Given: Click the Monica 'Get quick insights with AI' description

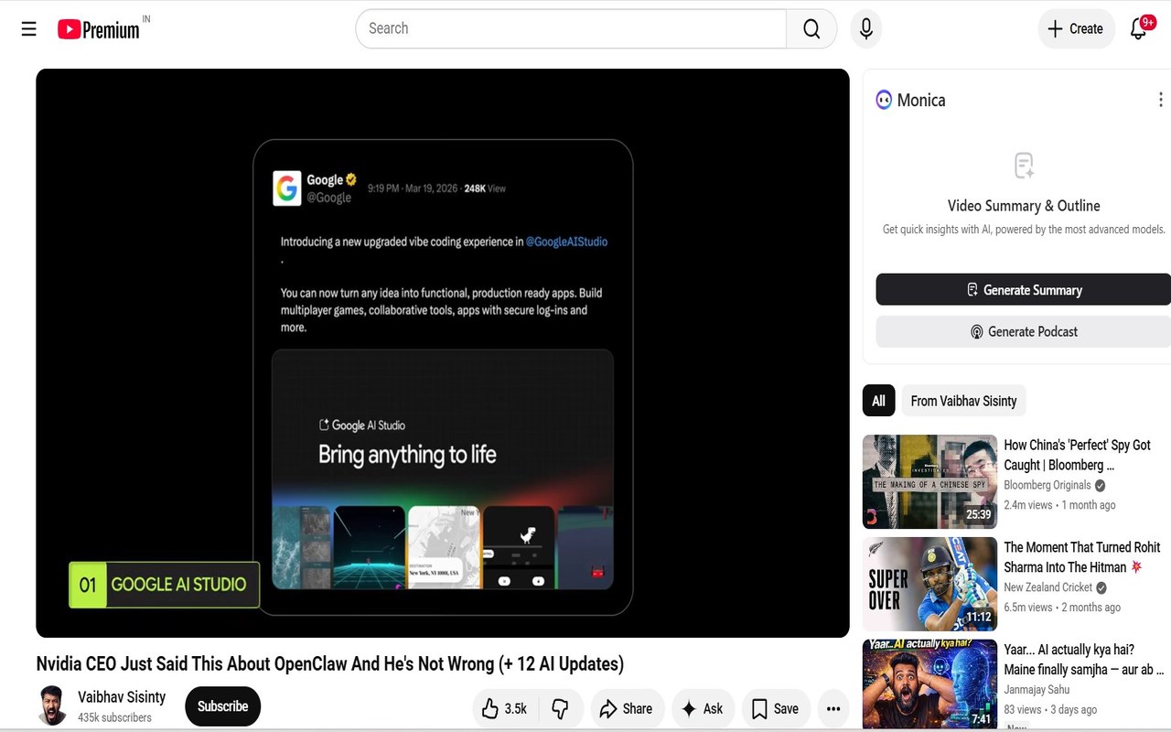Looking at the screenshot, I should tap(1024, 230).
